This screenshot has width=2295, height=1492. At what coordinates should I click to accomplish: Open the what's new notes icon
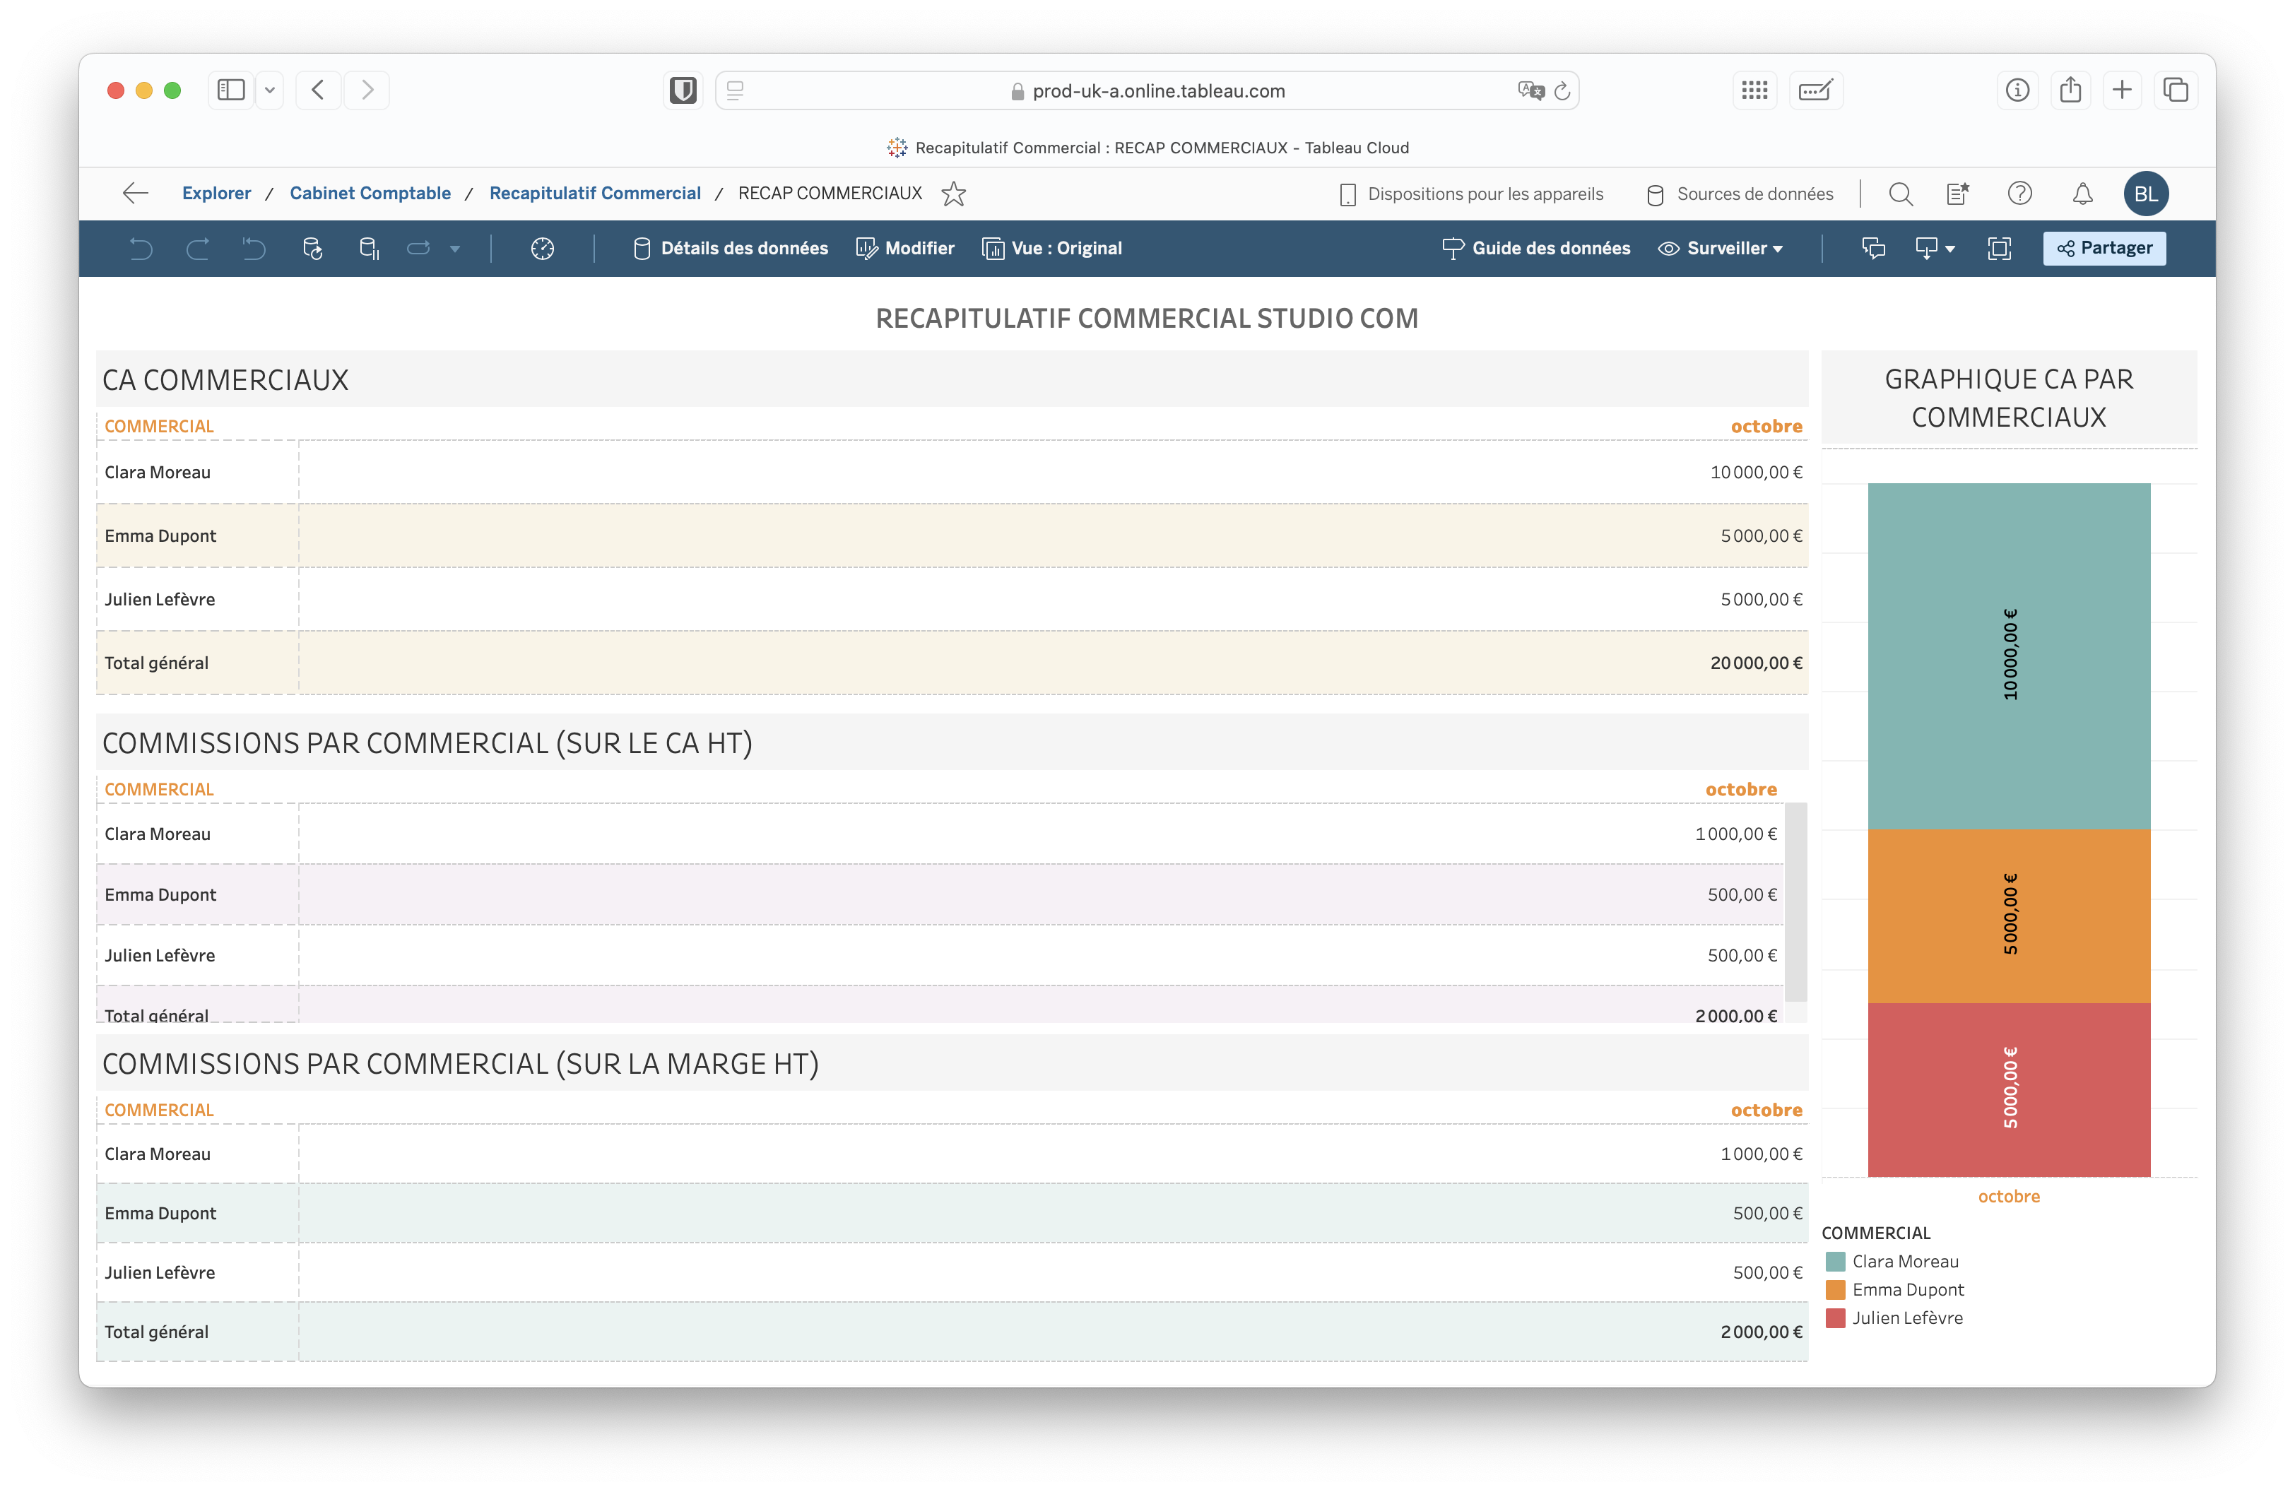tap(1957, 194)
